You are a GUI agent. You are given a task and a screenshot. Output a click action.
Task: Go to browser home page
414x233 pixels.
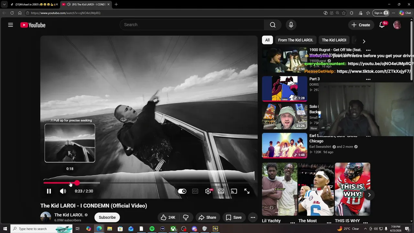coord(20,13)
